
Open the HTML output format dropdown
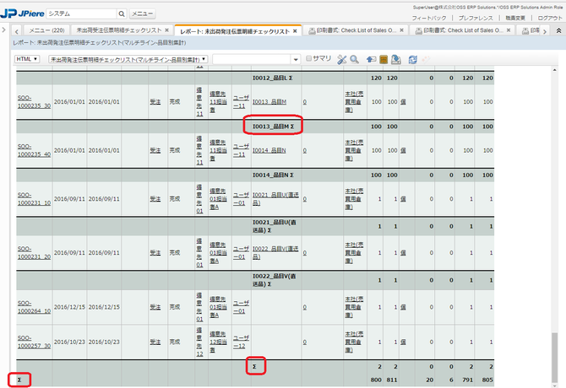tap(27, 59)
